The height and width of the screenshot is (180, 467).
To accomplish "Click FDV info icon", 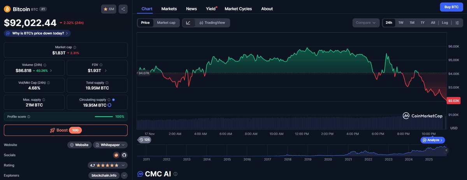I will tap(102, 65).
